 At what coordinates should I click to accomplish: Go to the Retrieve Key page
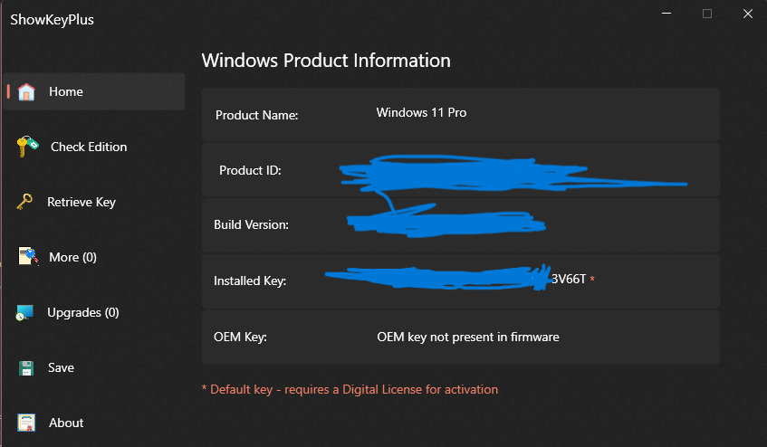click(81, 203)
